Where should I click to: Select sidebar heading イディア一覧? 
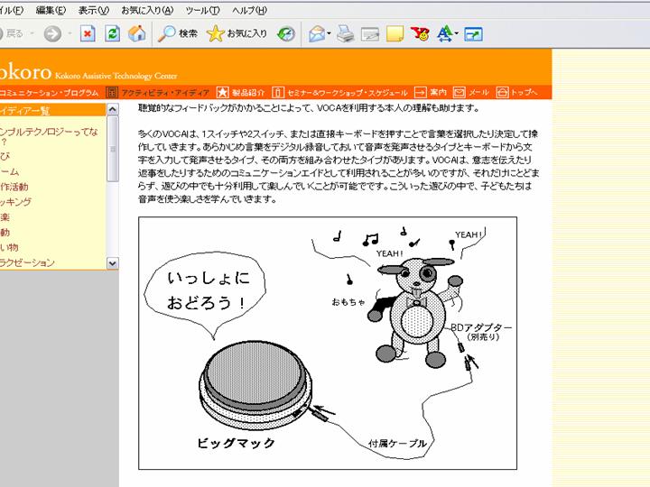[24, 111]
